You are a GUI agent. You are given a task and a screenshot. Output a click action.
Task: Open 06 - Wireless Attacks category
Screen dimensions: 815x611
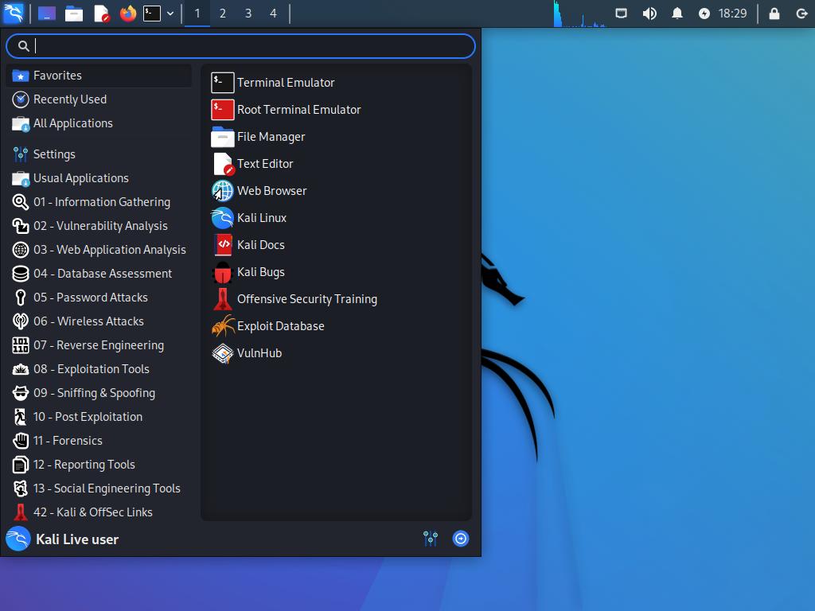[99, 321]
